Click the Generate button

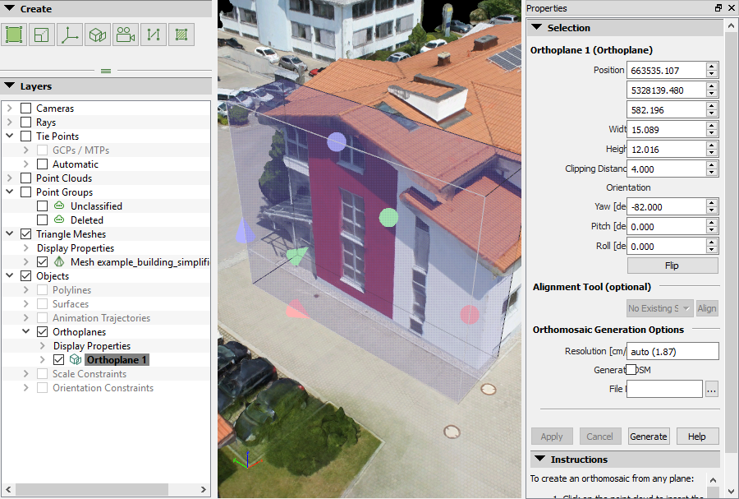(649, 437)
